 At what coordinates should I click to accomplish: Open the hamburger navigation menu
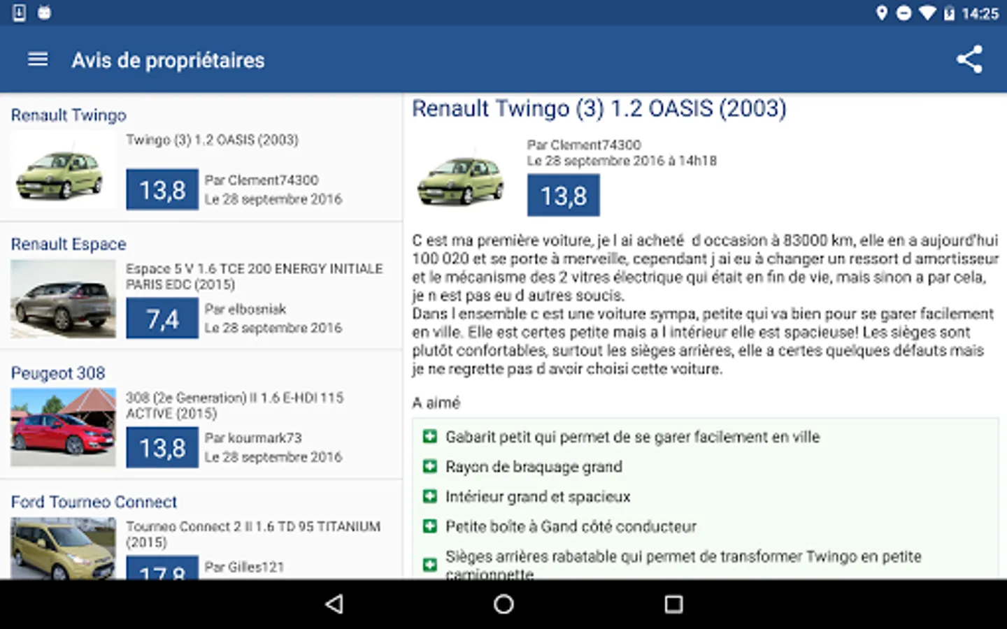pos(38,59)
